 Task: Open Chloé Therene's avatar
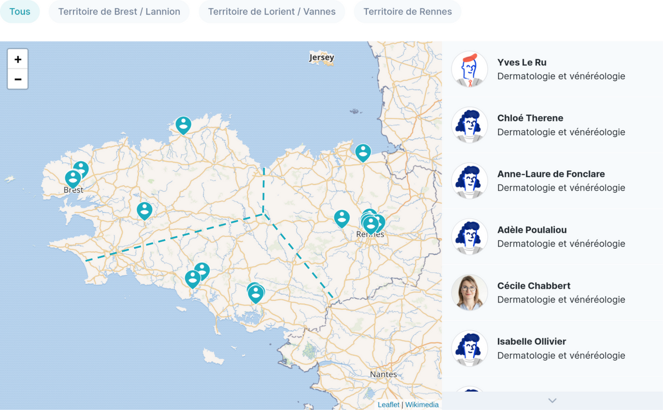pos(469,125)
